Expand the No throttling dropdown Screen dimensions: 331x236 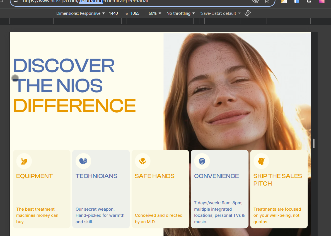click(180, 13)
